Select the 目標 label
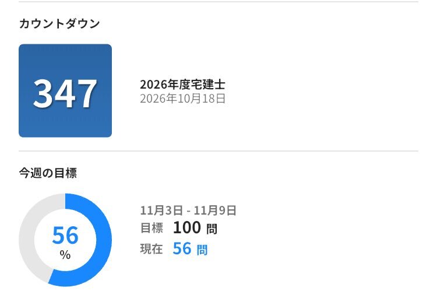This screenshot has width=437, height=298. [x=151, y=228]
